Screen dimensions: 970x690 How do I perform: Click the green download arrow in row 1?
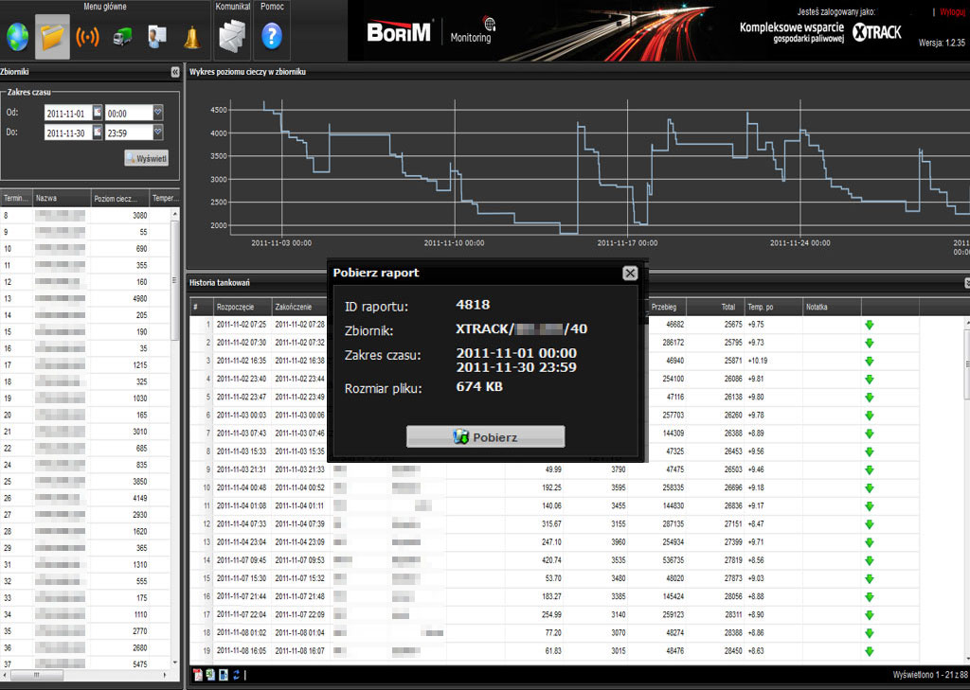pyautogui.click(x=869, y=325)
